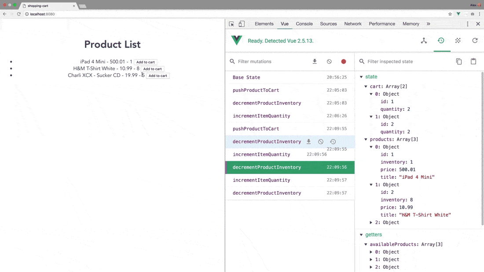Click Revert All icon beside mutations filter
484x272 pixels.
329,62
